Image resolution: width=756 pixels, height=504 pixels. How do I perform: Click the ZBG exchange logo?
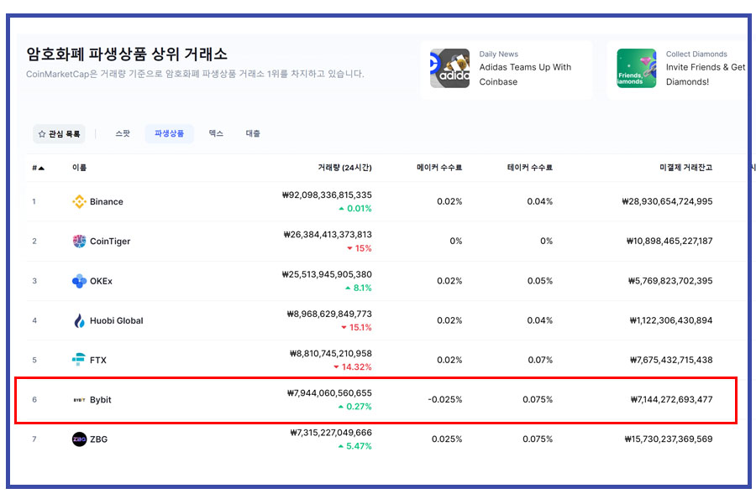coord(79,439)
